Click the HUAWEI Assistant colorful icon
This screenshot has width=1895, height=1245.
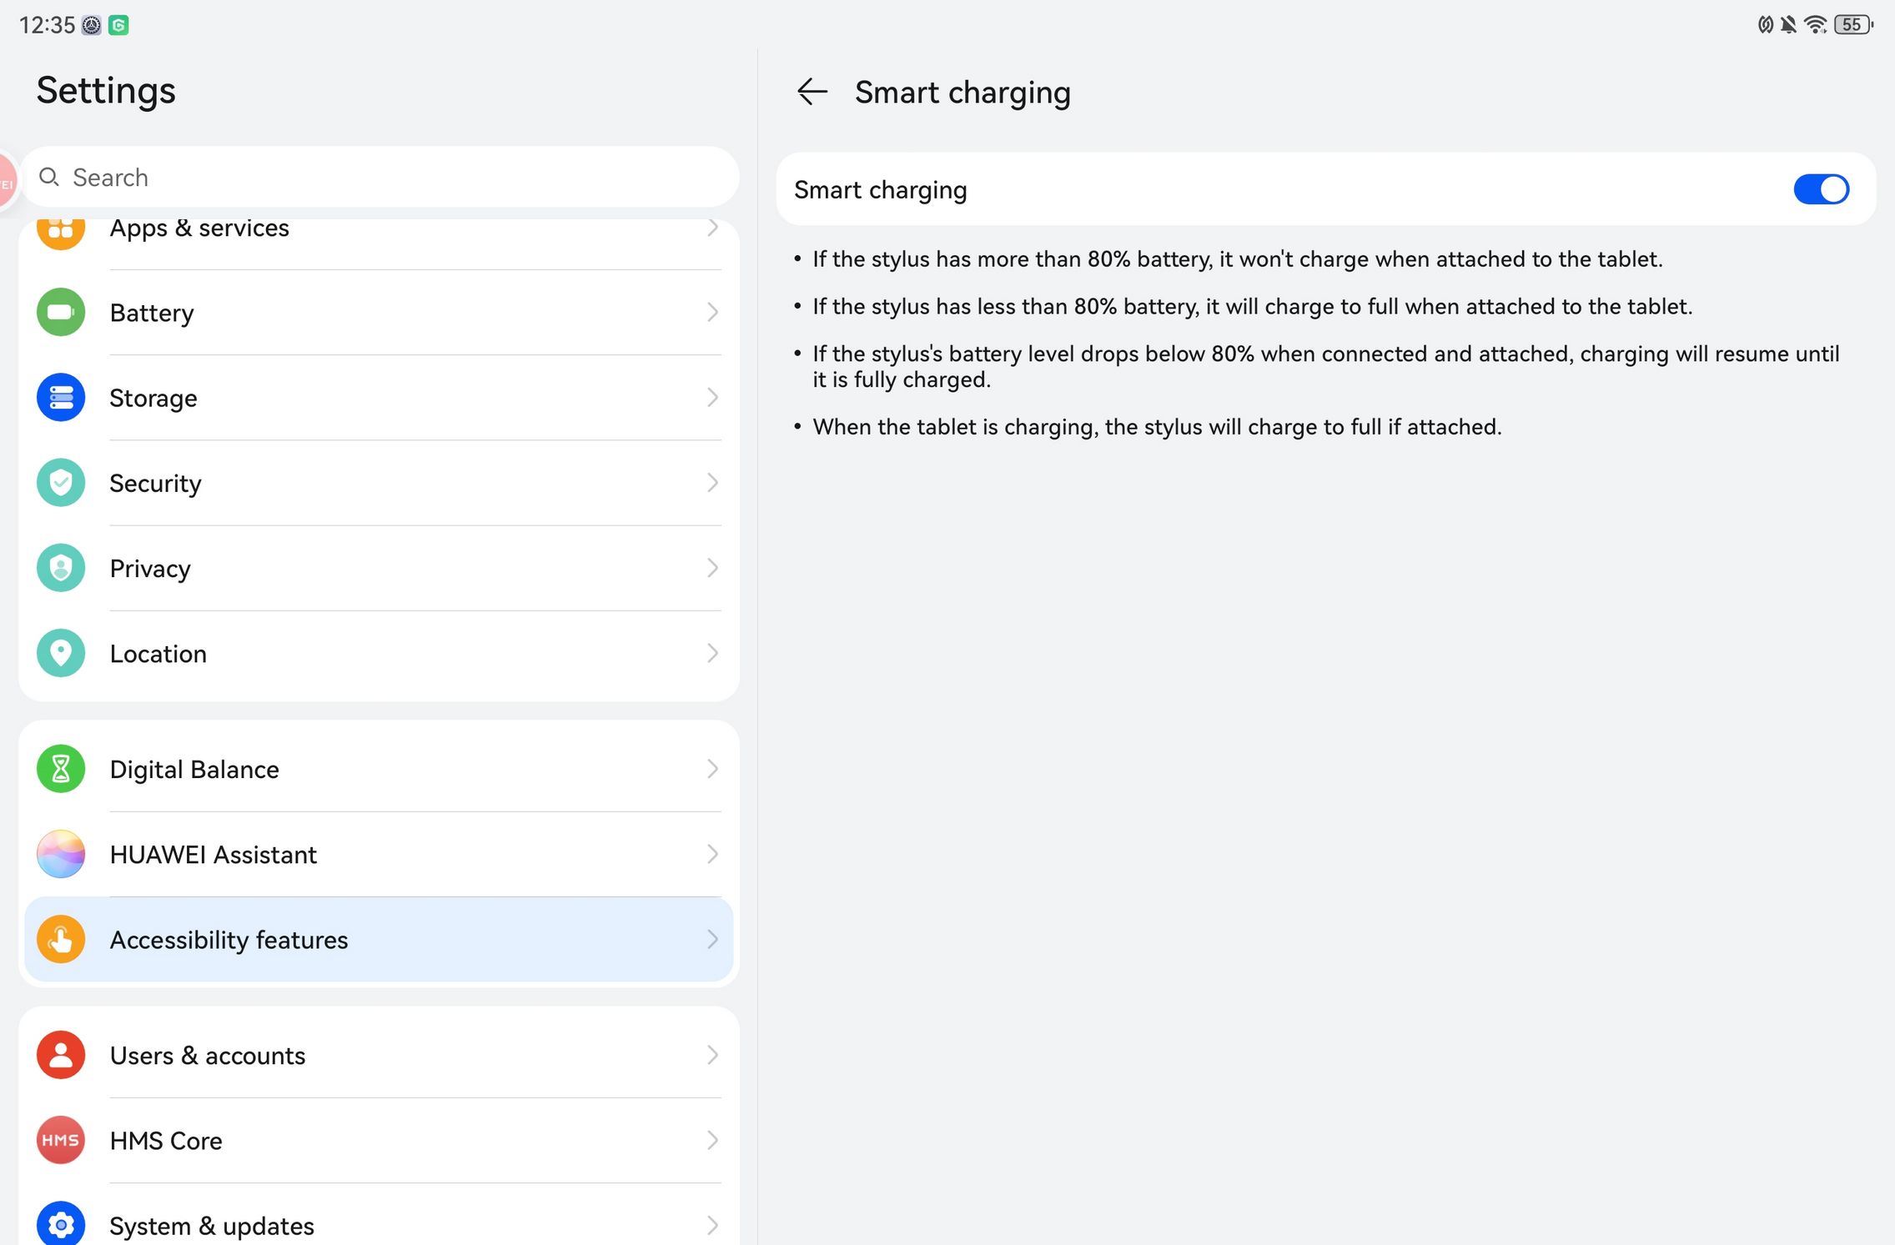click(x=61, y=854)
